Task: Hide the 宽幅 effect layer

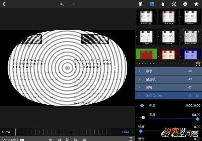Action: 190,87
